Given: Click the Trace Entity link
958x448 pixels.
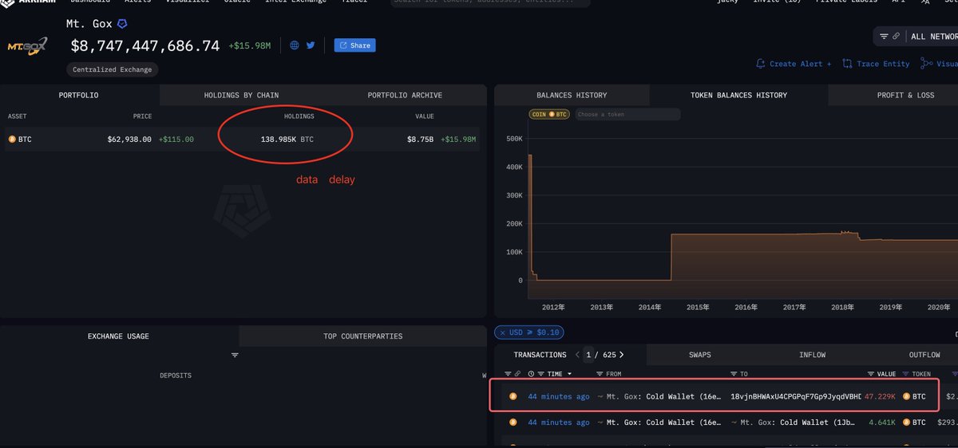Looking at the screenshot, I should pos(876,64).
